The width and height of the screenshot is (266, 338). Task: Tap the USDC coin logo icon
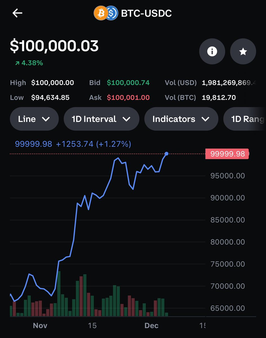click(x=112, y=13)
